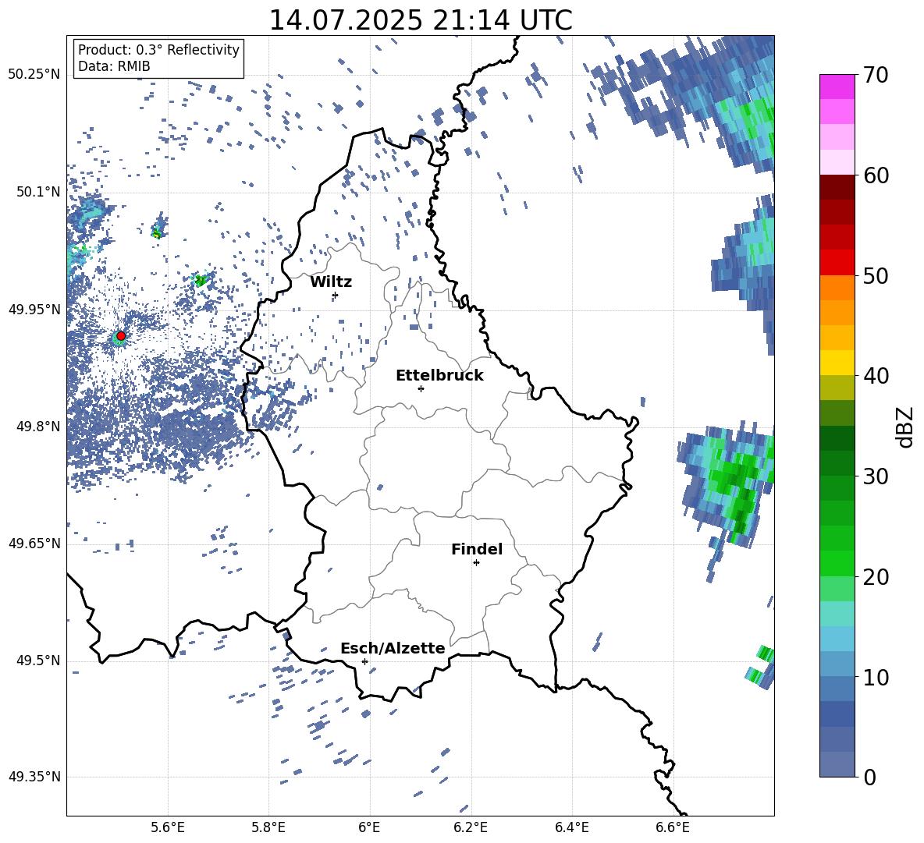Click the Ettelbruck station cross marker

(421, 388)
